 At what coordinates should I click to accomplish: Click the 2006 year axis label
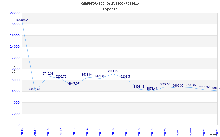point(22,132)
